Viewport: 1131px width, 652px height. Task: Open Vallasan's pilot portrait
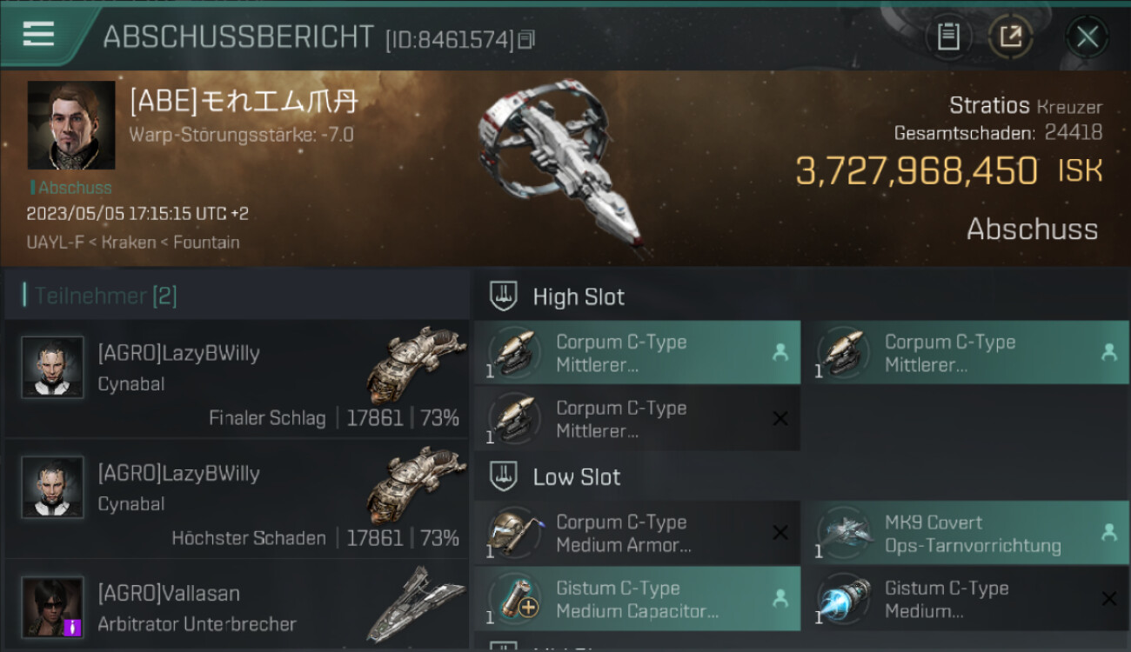(52, 607)
